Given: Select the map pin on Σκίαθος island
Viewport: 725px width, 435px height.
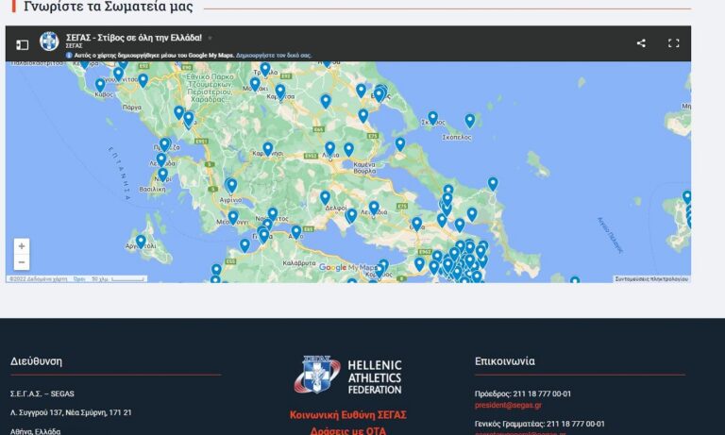Looking at the screenshot, I should point(432,118).
